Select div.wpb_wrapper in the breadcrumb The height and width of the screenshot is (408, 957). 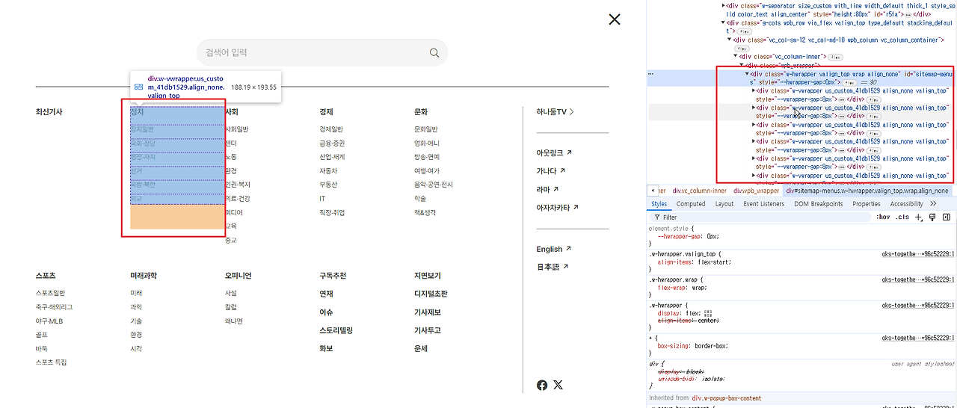click(x=756, y=191)
